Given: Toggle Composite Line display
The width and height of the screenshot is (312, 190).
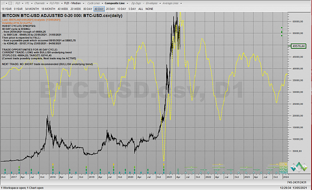Looking at the screenshot, I should [115, 3].
